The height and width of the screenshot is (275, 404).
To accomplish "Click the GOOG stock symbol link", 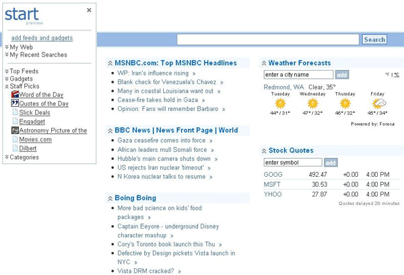I will (x=273, y=175).
